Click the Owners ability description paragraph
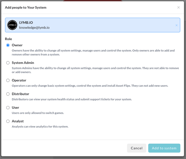Image resolution: width=186 pixels, height=159 pixels. (93, 52)
